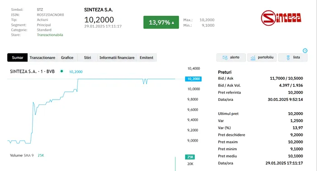Open the Sumar tab
The height and width of the screenshot is (171, 317).
[17, 57]
